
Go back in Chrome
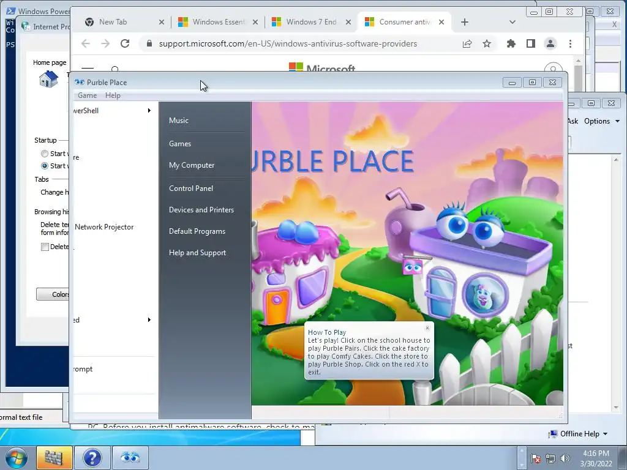[x=86, y=43]
